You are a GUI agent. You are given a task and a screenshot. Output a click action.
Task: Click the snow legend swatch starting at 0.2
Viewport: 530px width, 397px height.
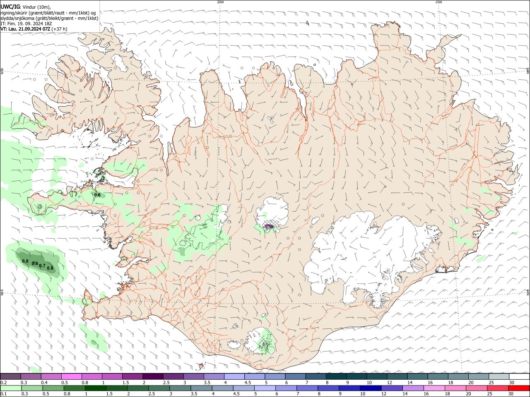click(x=10, y=376)
